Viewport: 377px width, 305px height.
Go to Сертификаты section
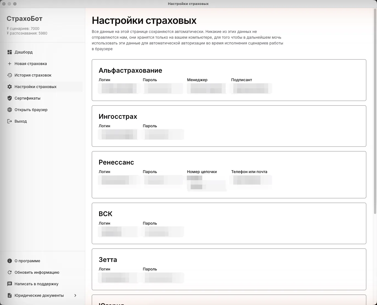[43, 98]
